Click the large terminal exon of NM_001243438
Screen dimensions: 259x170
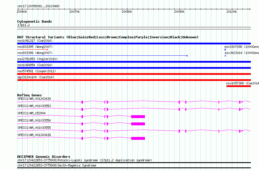pos(138,138)
